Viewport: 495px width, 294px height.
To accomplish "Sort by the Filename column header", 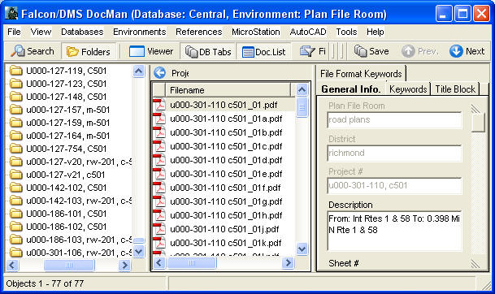I will point(228,90).
